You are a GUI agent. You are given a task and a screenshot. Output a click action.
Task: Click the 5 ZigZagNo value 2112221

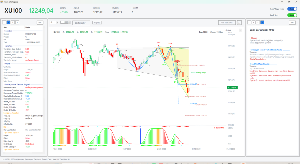pyautogui.click(x=29, y=124)
